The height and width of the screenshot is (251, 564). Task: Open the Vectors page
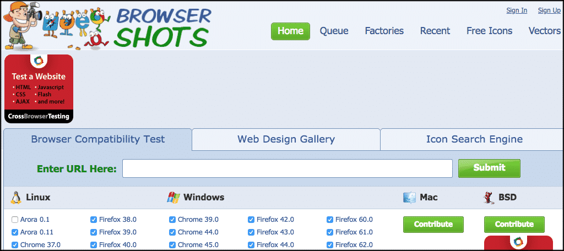point(545,31)
